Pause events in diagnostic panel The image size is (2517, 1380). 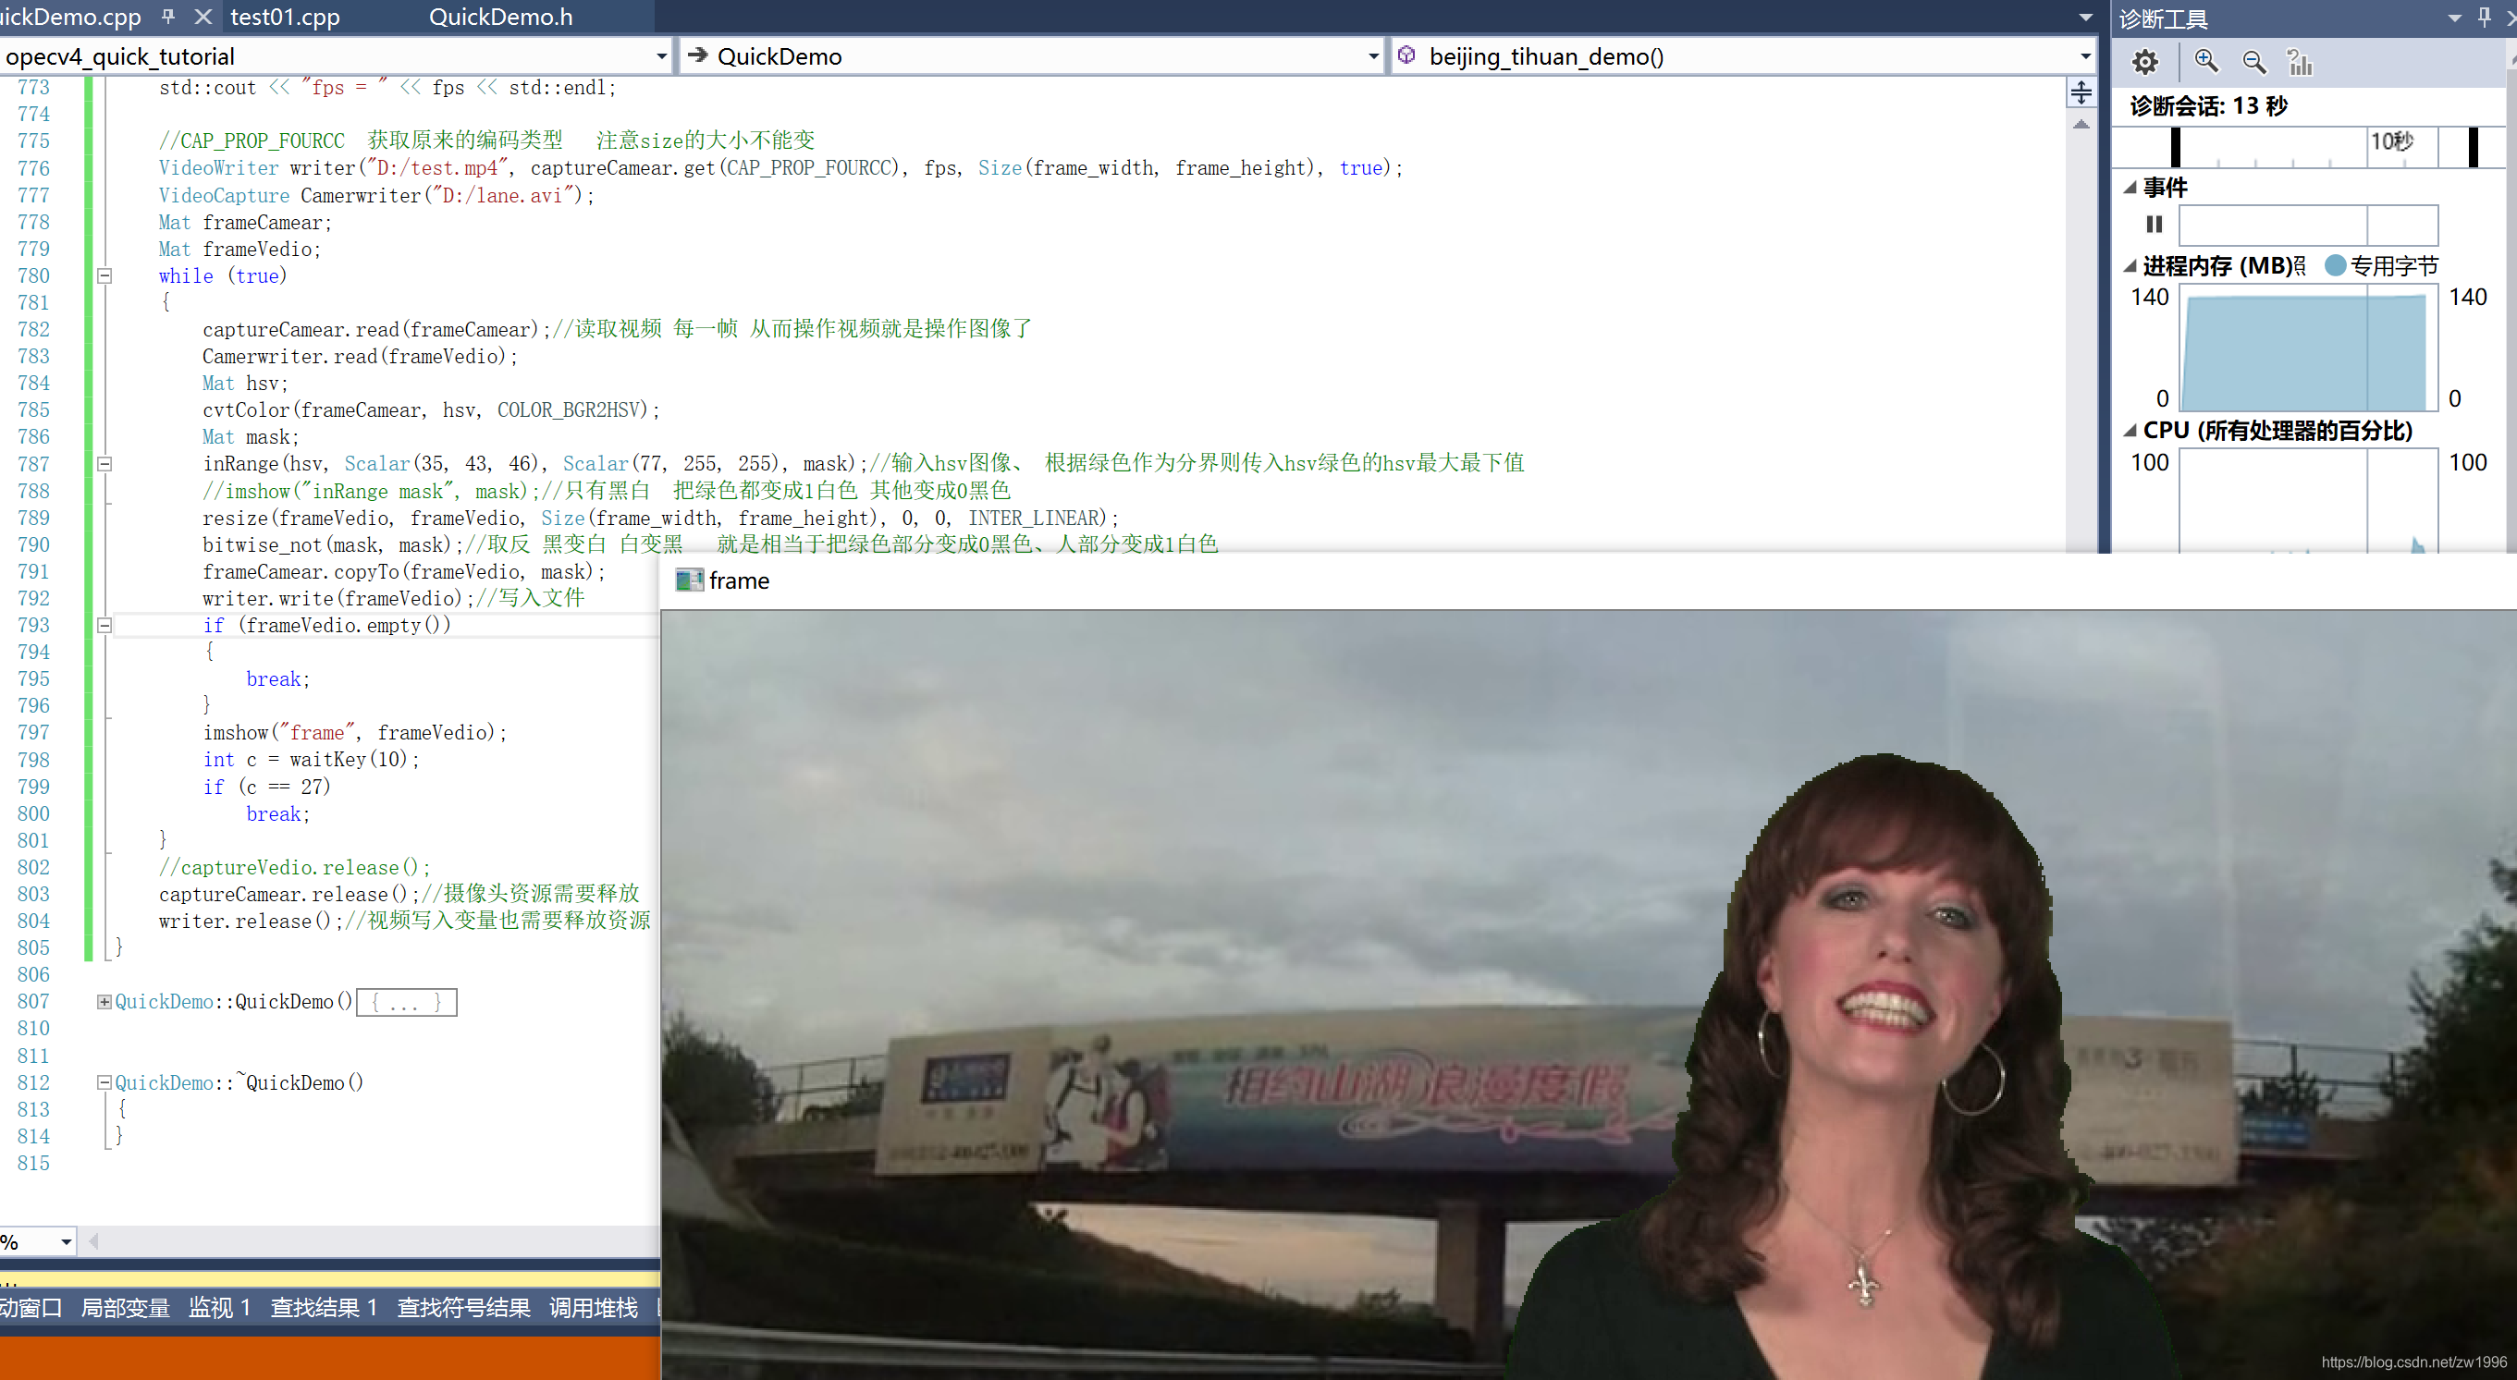[2154, 225]
